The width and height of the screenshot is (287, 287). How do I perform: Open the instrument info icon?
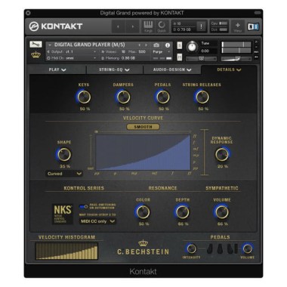[x=168, y=45]
